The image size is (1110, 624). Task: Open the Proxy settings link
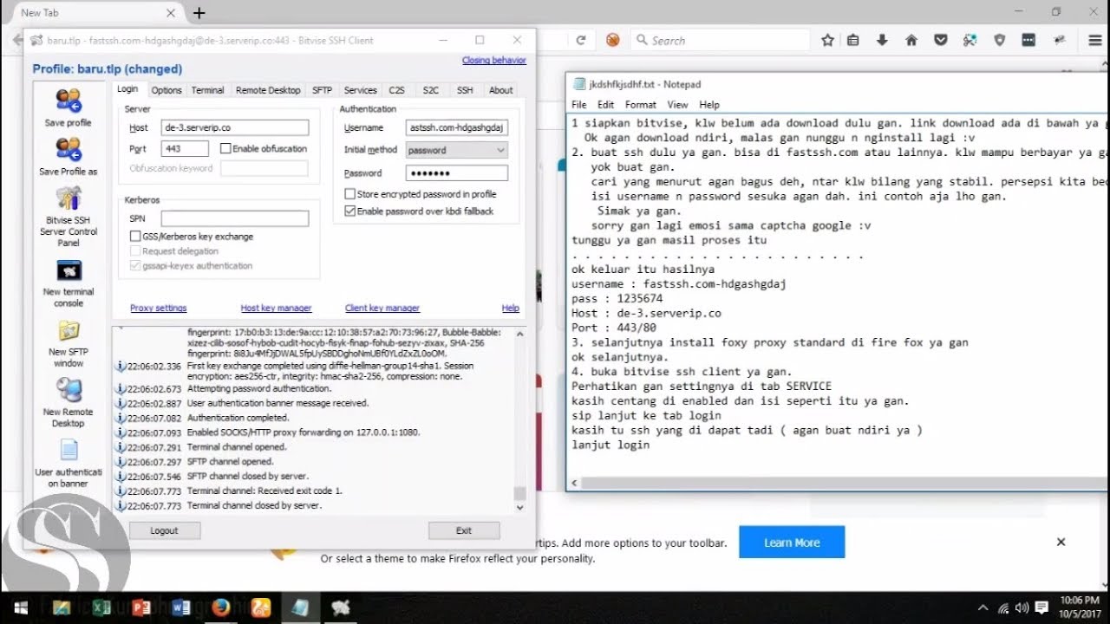pos(158,308)
